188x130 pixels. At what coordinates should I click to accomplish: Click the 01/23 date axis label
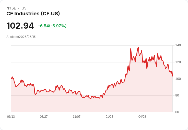pos(109,116)
